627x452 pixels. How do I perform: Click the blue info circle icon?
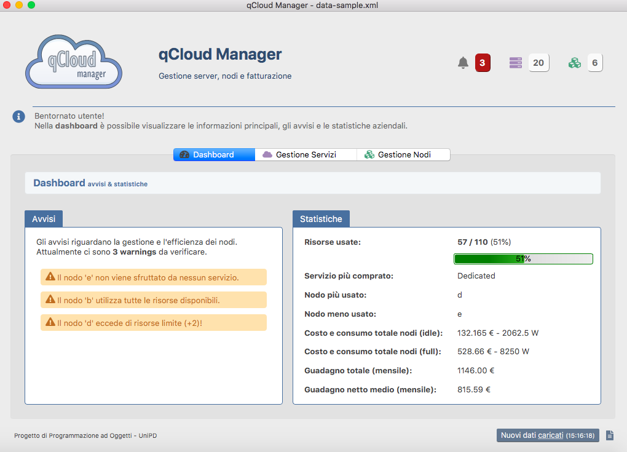click(19, 116)
